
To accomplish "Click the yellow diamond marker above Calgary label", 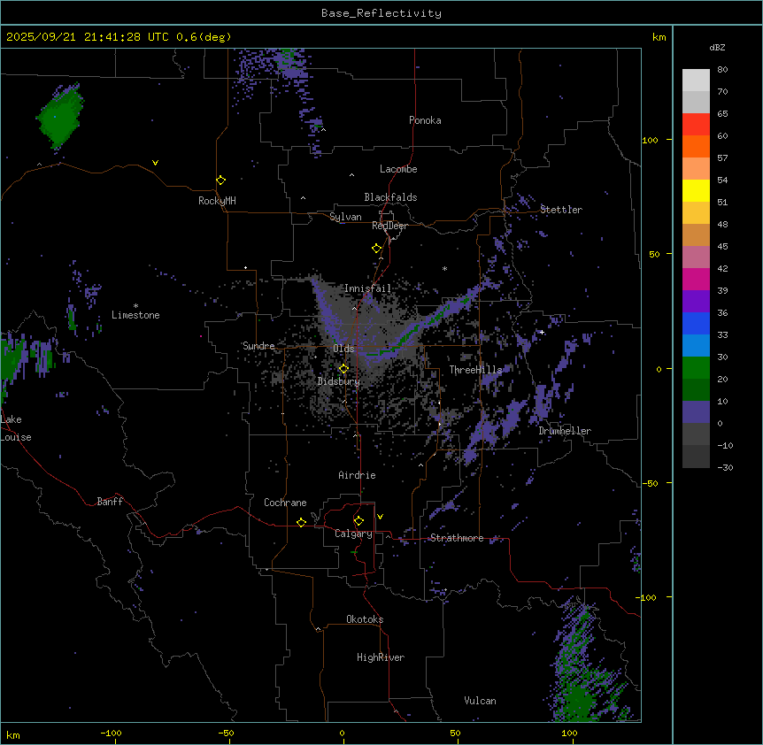I will coord(358,520).
